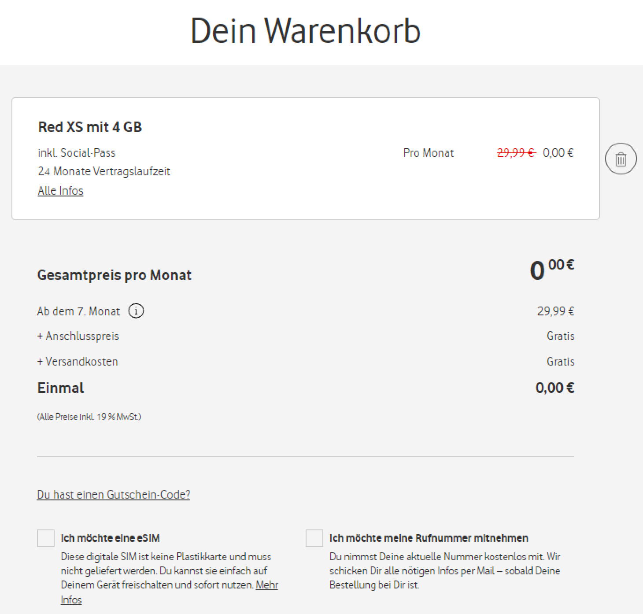Open info icon beside Ab dem 7. Monat
The height and width of the screenshot is (614, 643).
pyautogui.click(x=136, y=311)
